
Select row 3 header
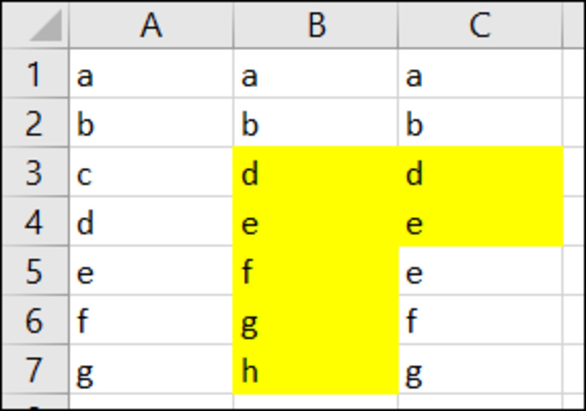(35, 172)
